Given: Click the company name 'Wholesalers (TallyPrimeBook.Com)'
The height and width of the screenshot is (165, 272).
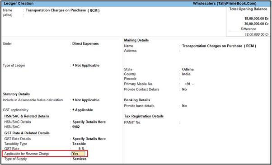Looking at the screenshot, I should (225, 4).
